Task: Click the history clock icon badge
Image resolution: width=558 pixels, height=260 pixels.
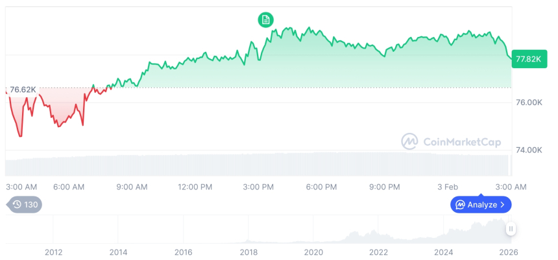Action: [18, 205]
